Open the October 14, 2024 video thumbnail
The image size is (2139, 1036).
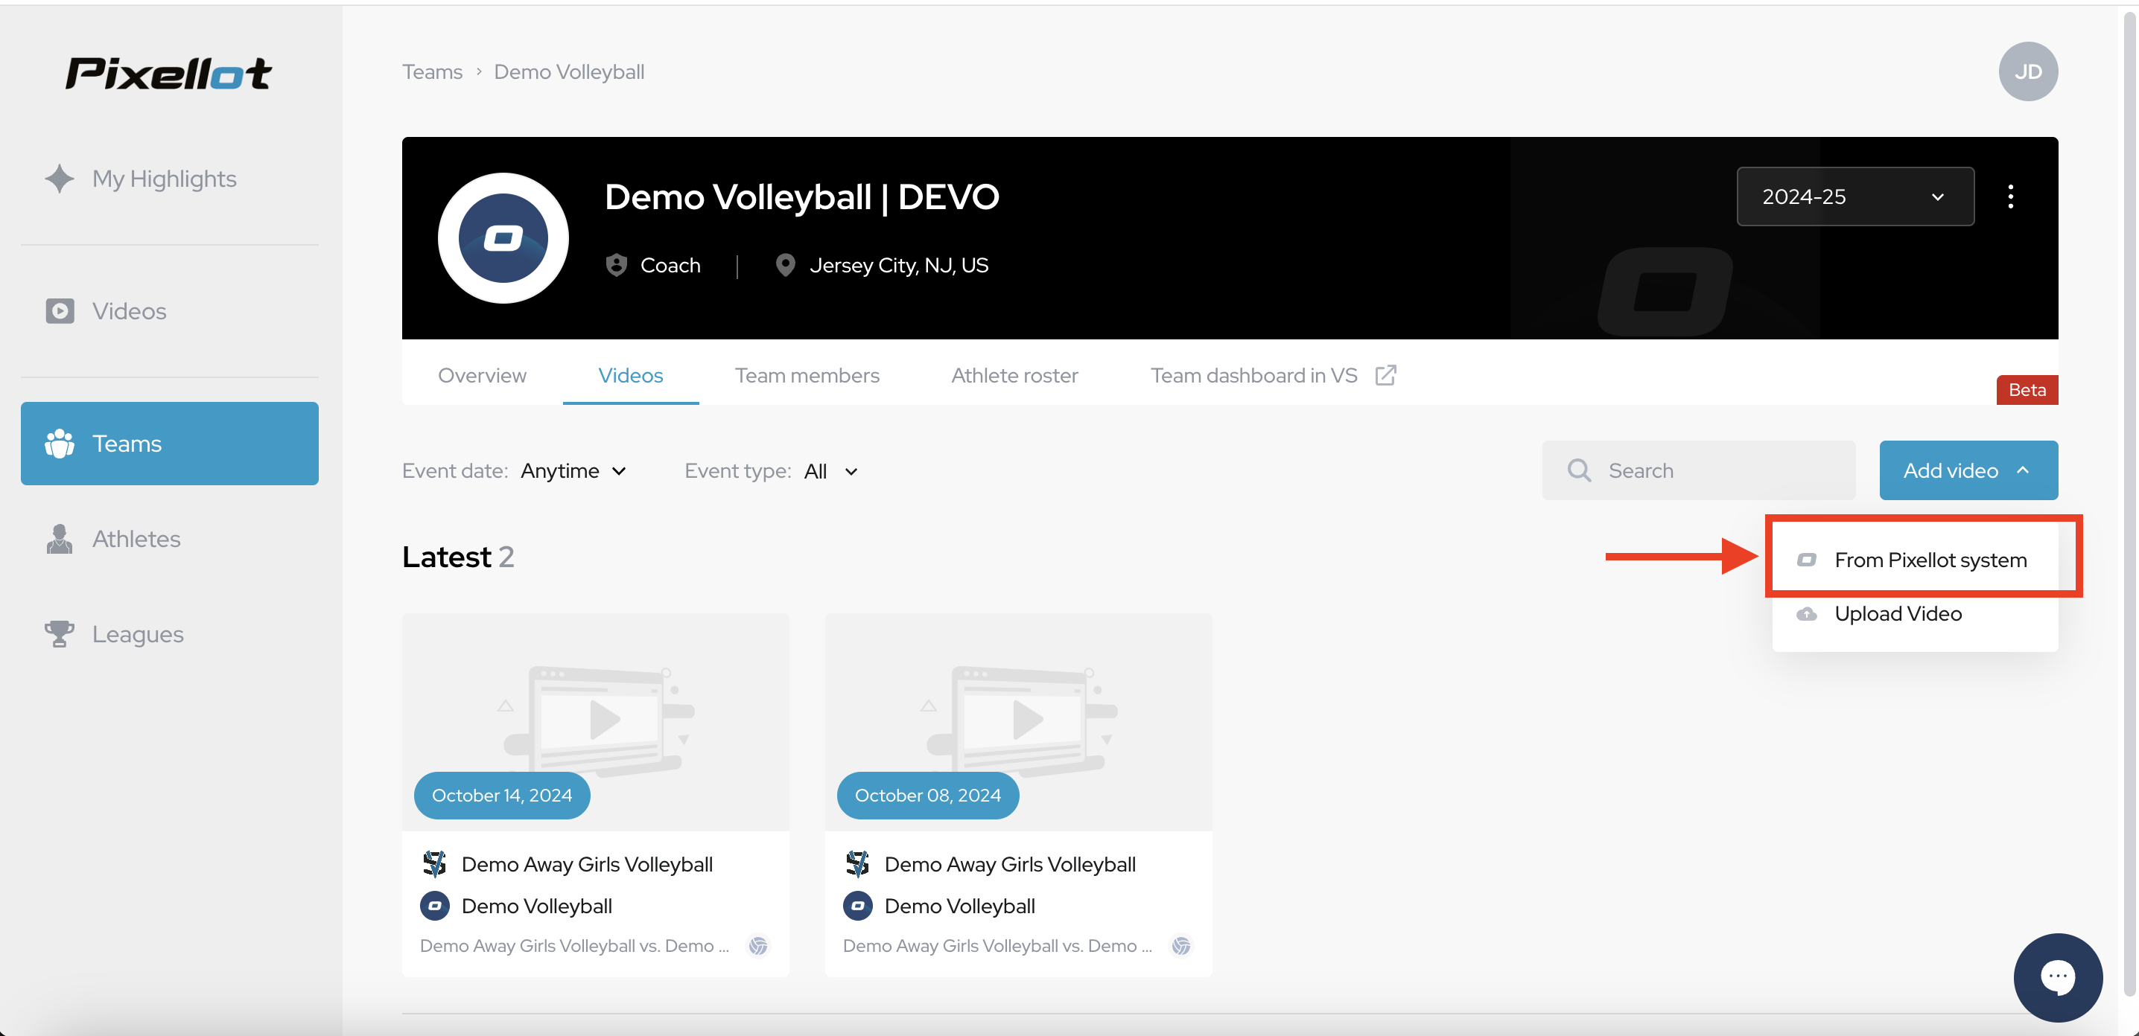(595, 722)
